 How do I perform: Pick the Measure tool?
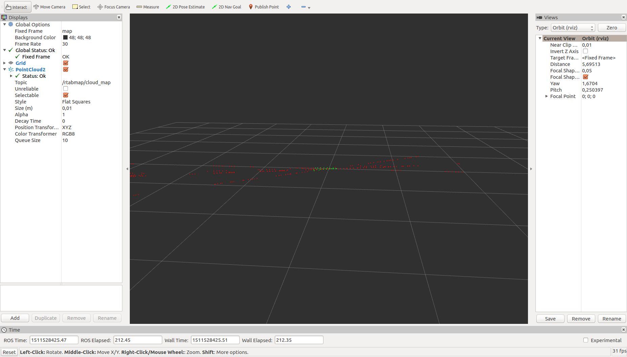148,7
